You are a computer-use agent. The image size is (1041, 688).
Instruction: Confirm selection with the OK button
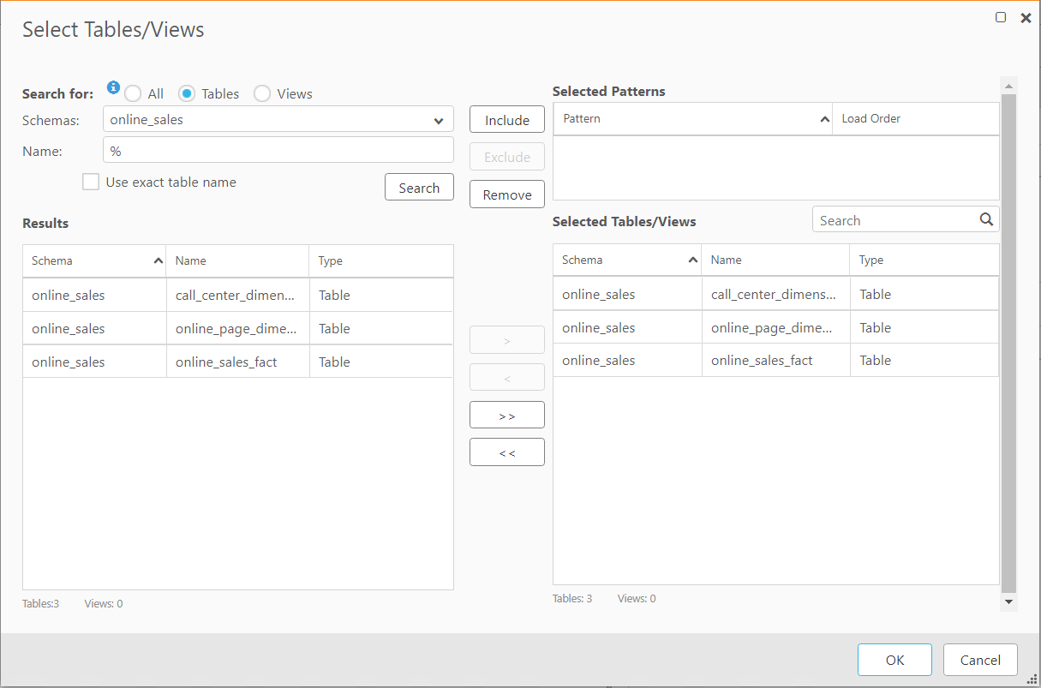coord(894,660)
